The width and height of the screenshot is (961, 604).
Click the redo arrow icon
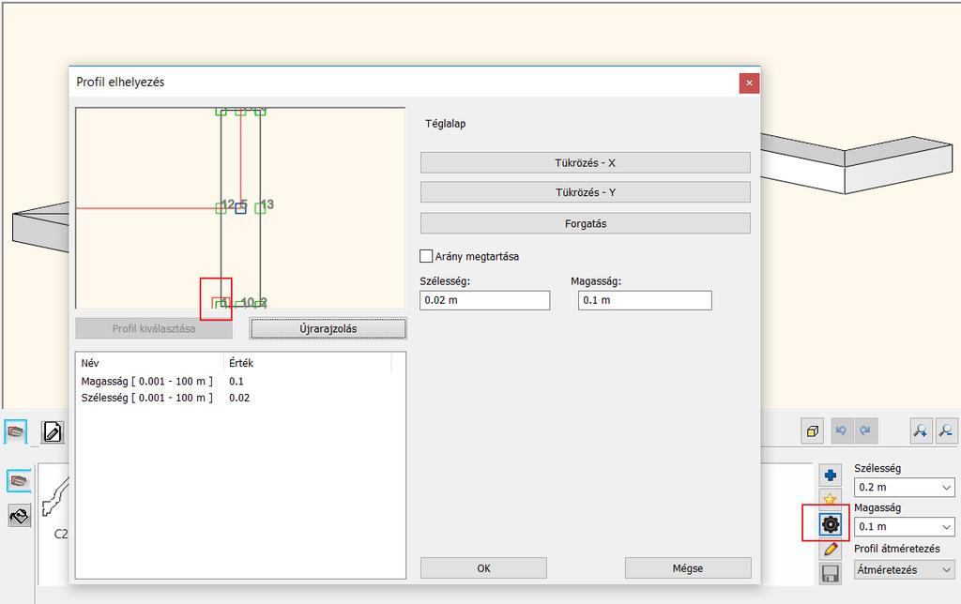(x=865, y=431)
